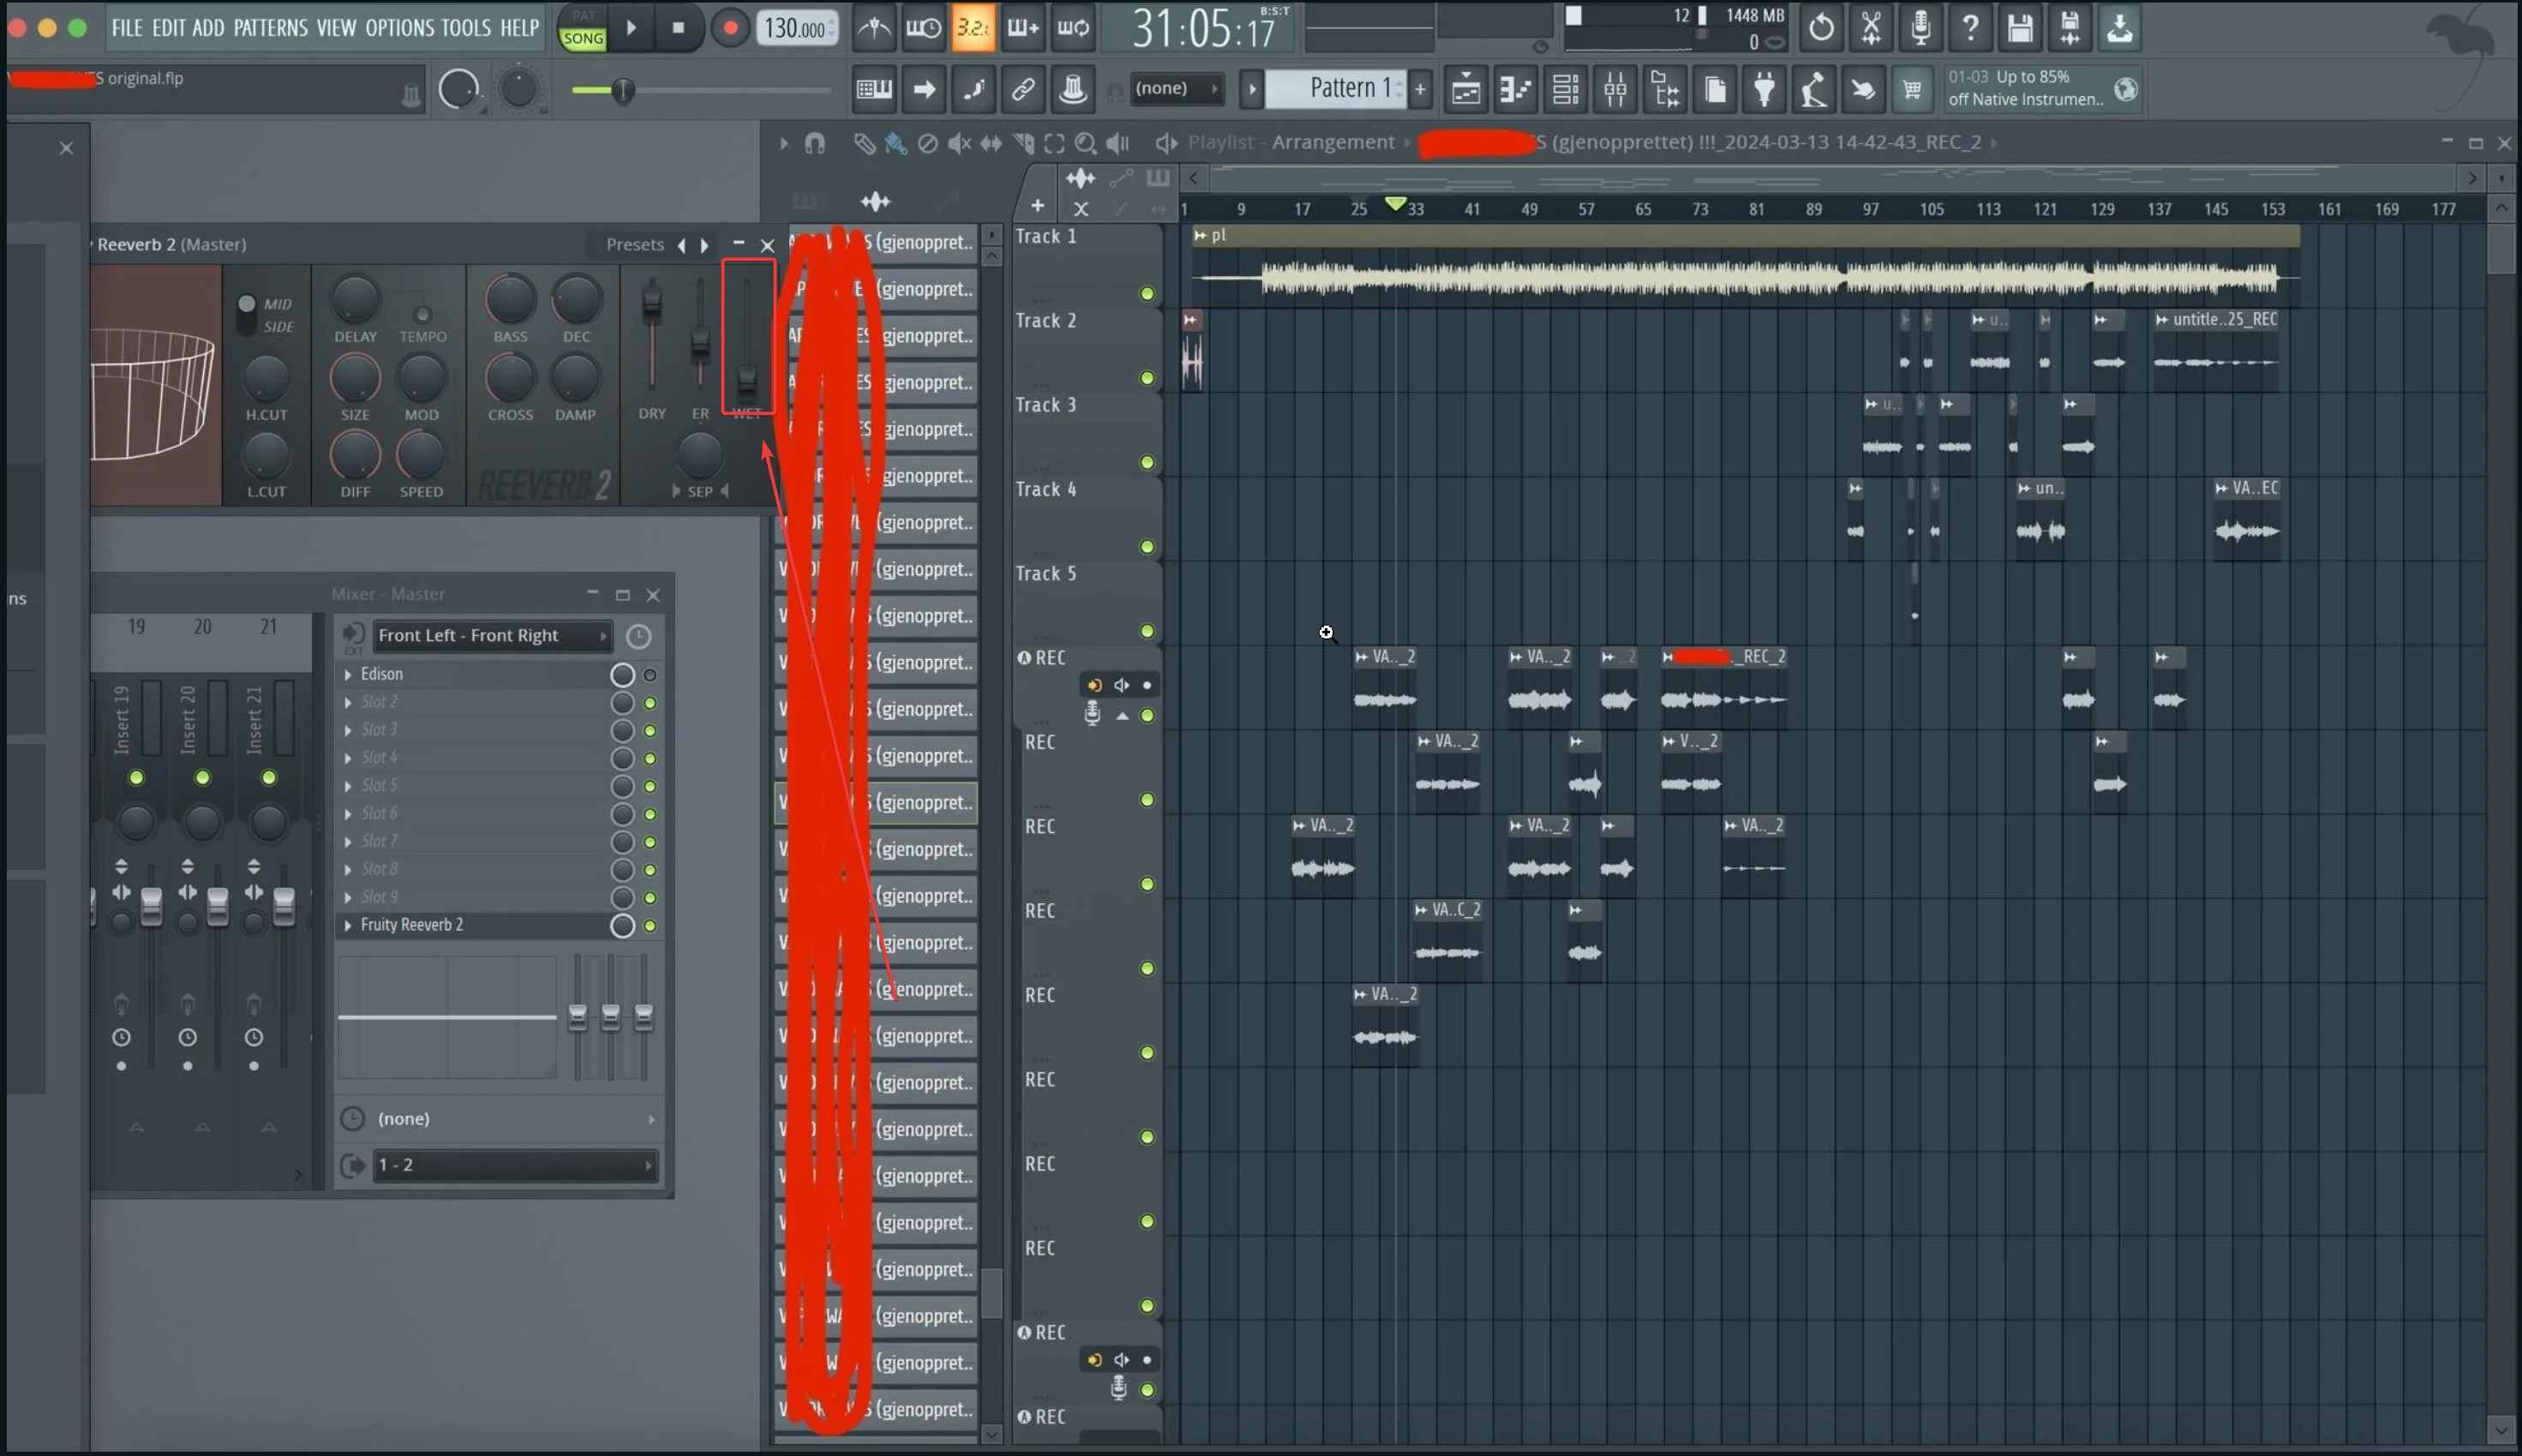The height and width of the screenshot is (1456, 2522).
Task: Toggle the 3.2.1 recording countdown
Action: (973, 27)
